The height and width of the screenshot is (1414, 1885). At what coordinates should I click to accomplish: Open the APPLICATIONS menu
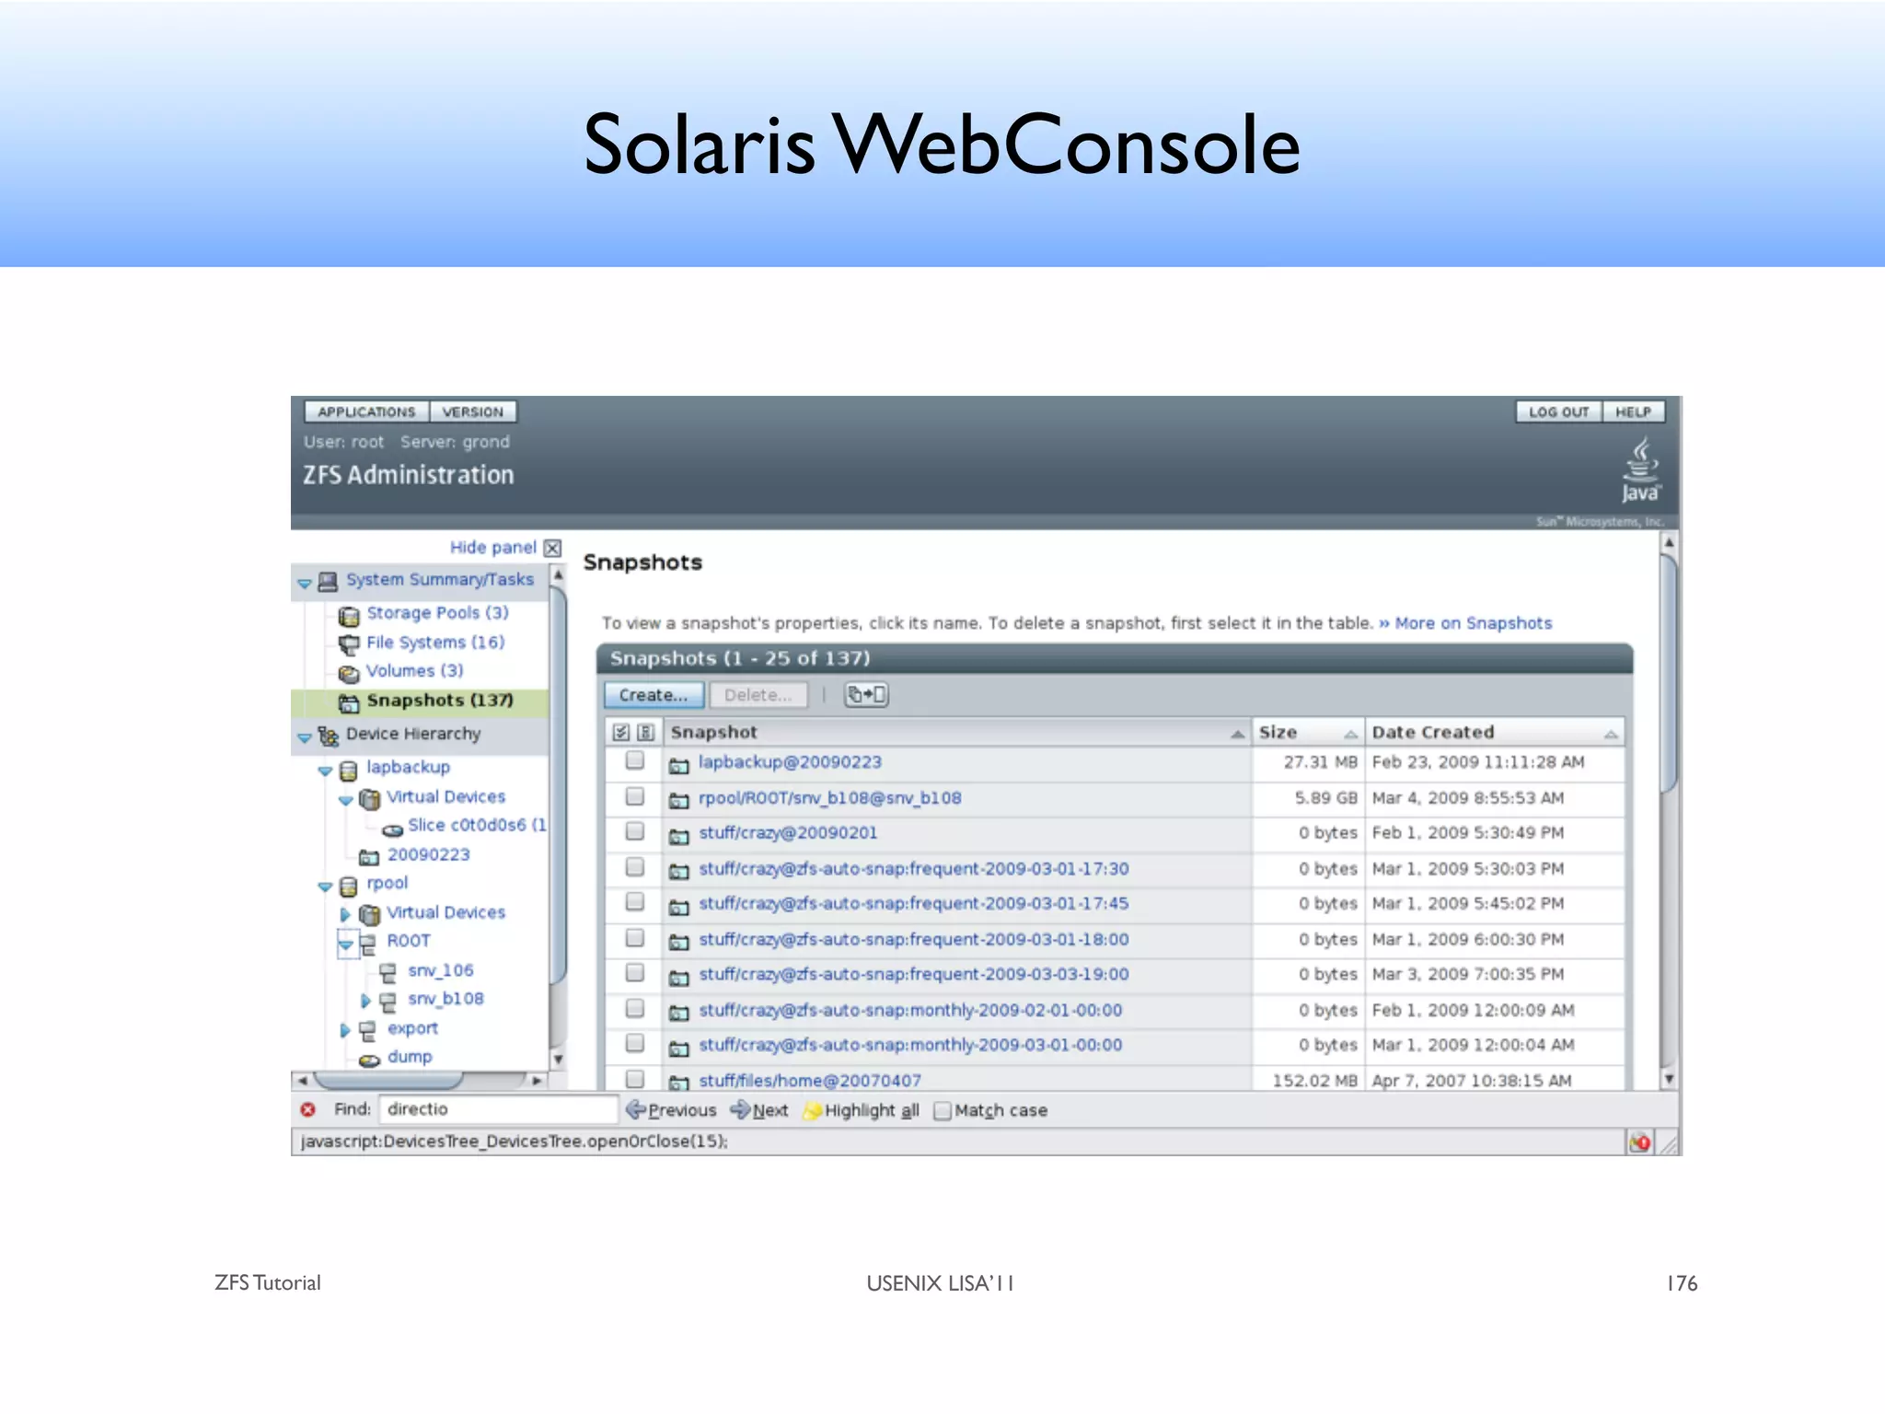(x=366, y=412)
